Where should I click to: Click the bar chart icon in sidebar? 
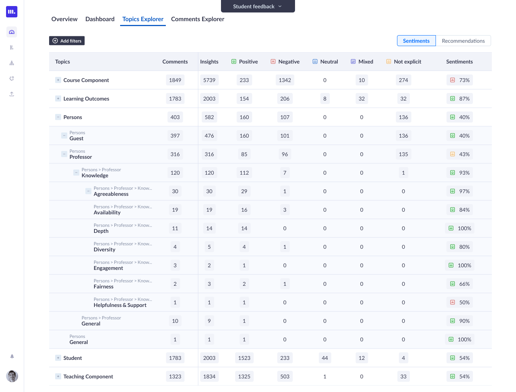click(12, 48)
